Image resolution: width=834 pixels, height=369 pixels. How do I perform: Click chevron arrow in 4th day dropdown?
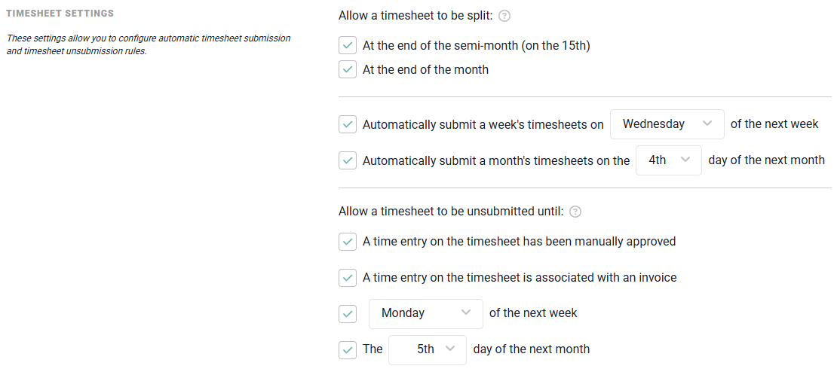[x=685, y=160]
